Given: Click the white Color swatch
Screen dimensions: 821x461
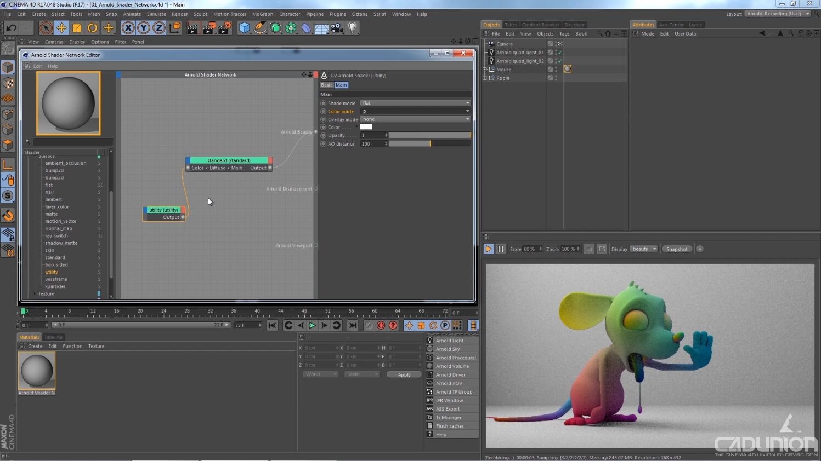Looking at the screenshot, I should pos(366,127).
